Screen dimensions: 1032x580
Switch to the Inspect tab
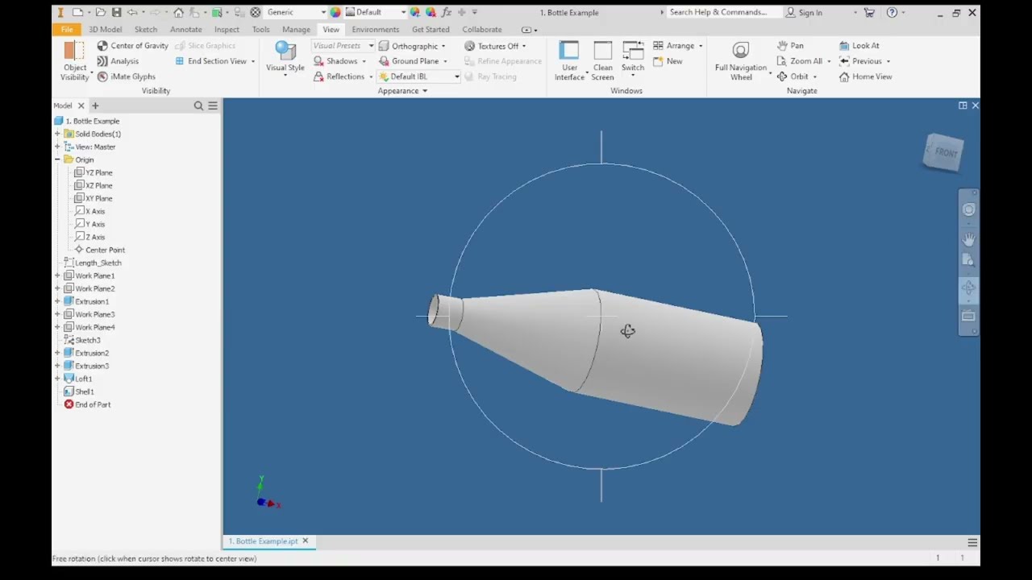[x=227, y=29]
